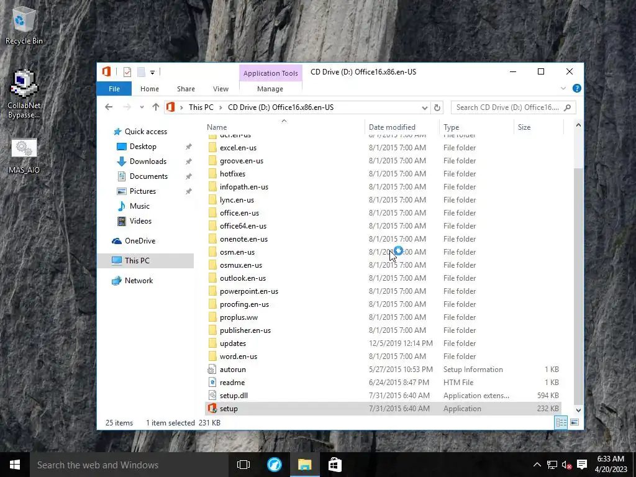This screenshot has width=636, height=477.
Task: Click the search magnifier icon
Action: (568, 107)
